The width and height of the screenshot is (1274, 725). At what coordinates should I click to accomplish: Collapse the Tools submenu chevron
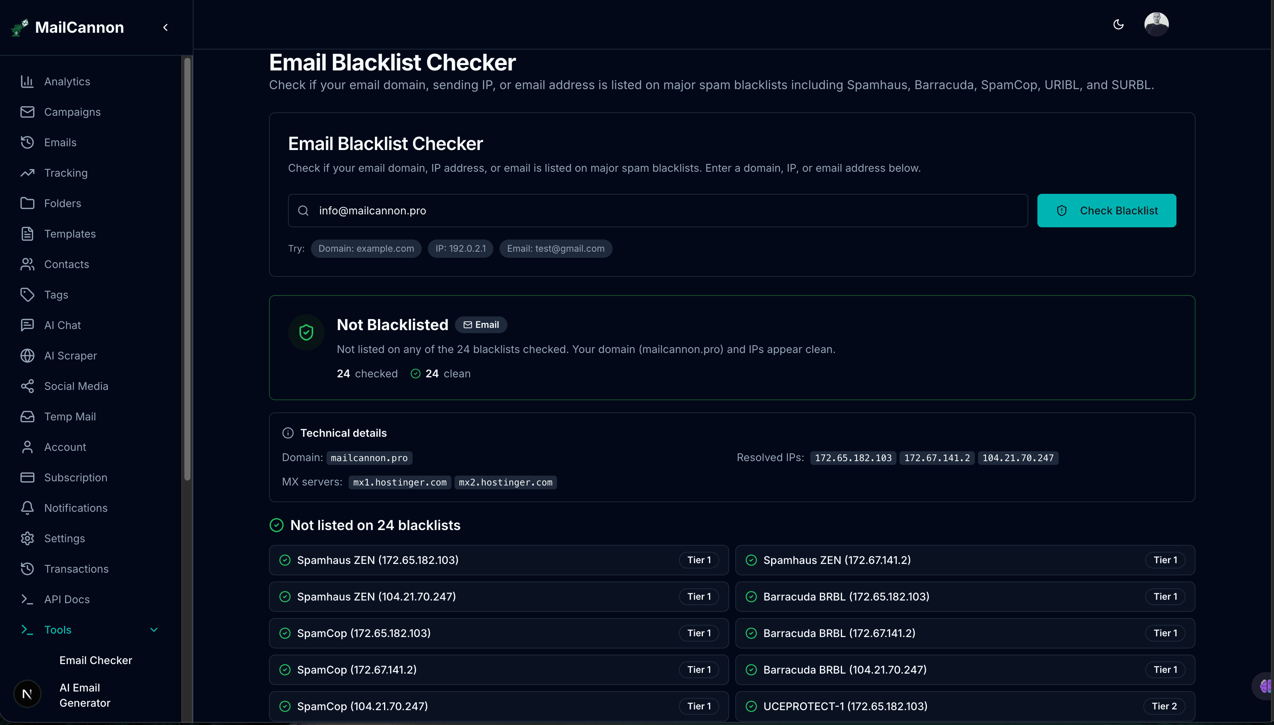[154, 630]
